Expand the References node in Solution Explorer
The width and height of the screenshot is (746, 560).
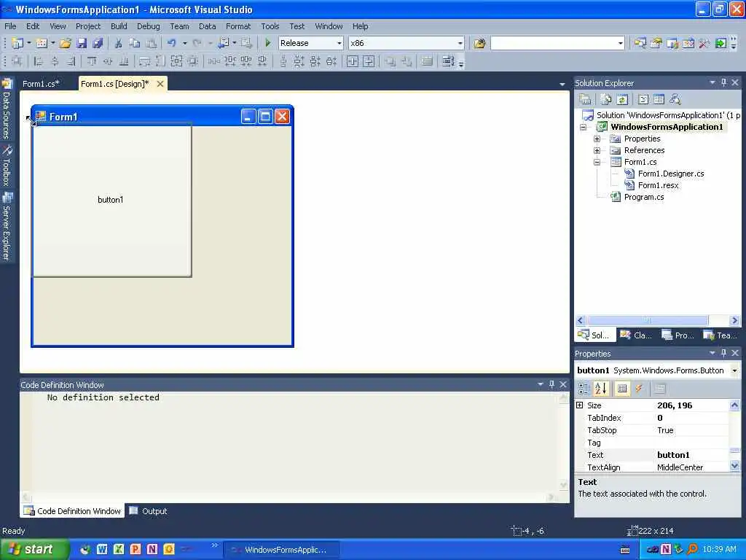(597, 150)
